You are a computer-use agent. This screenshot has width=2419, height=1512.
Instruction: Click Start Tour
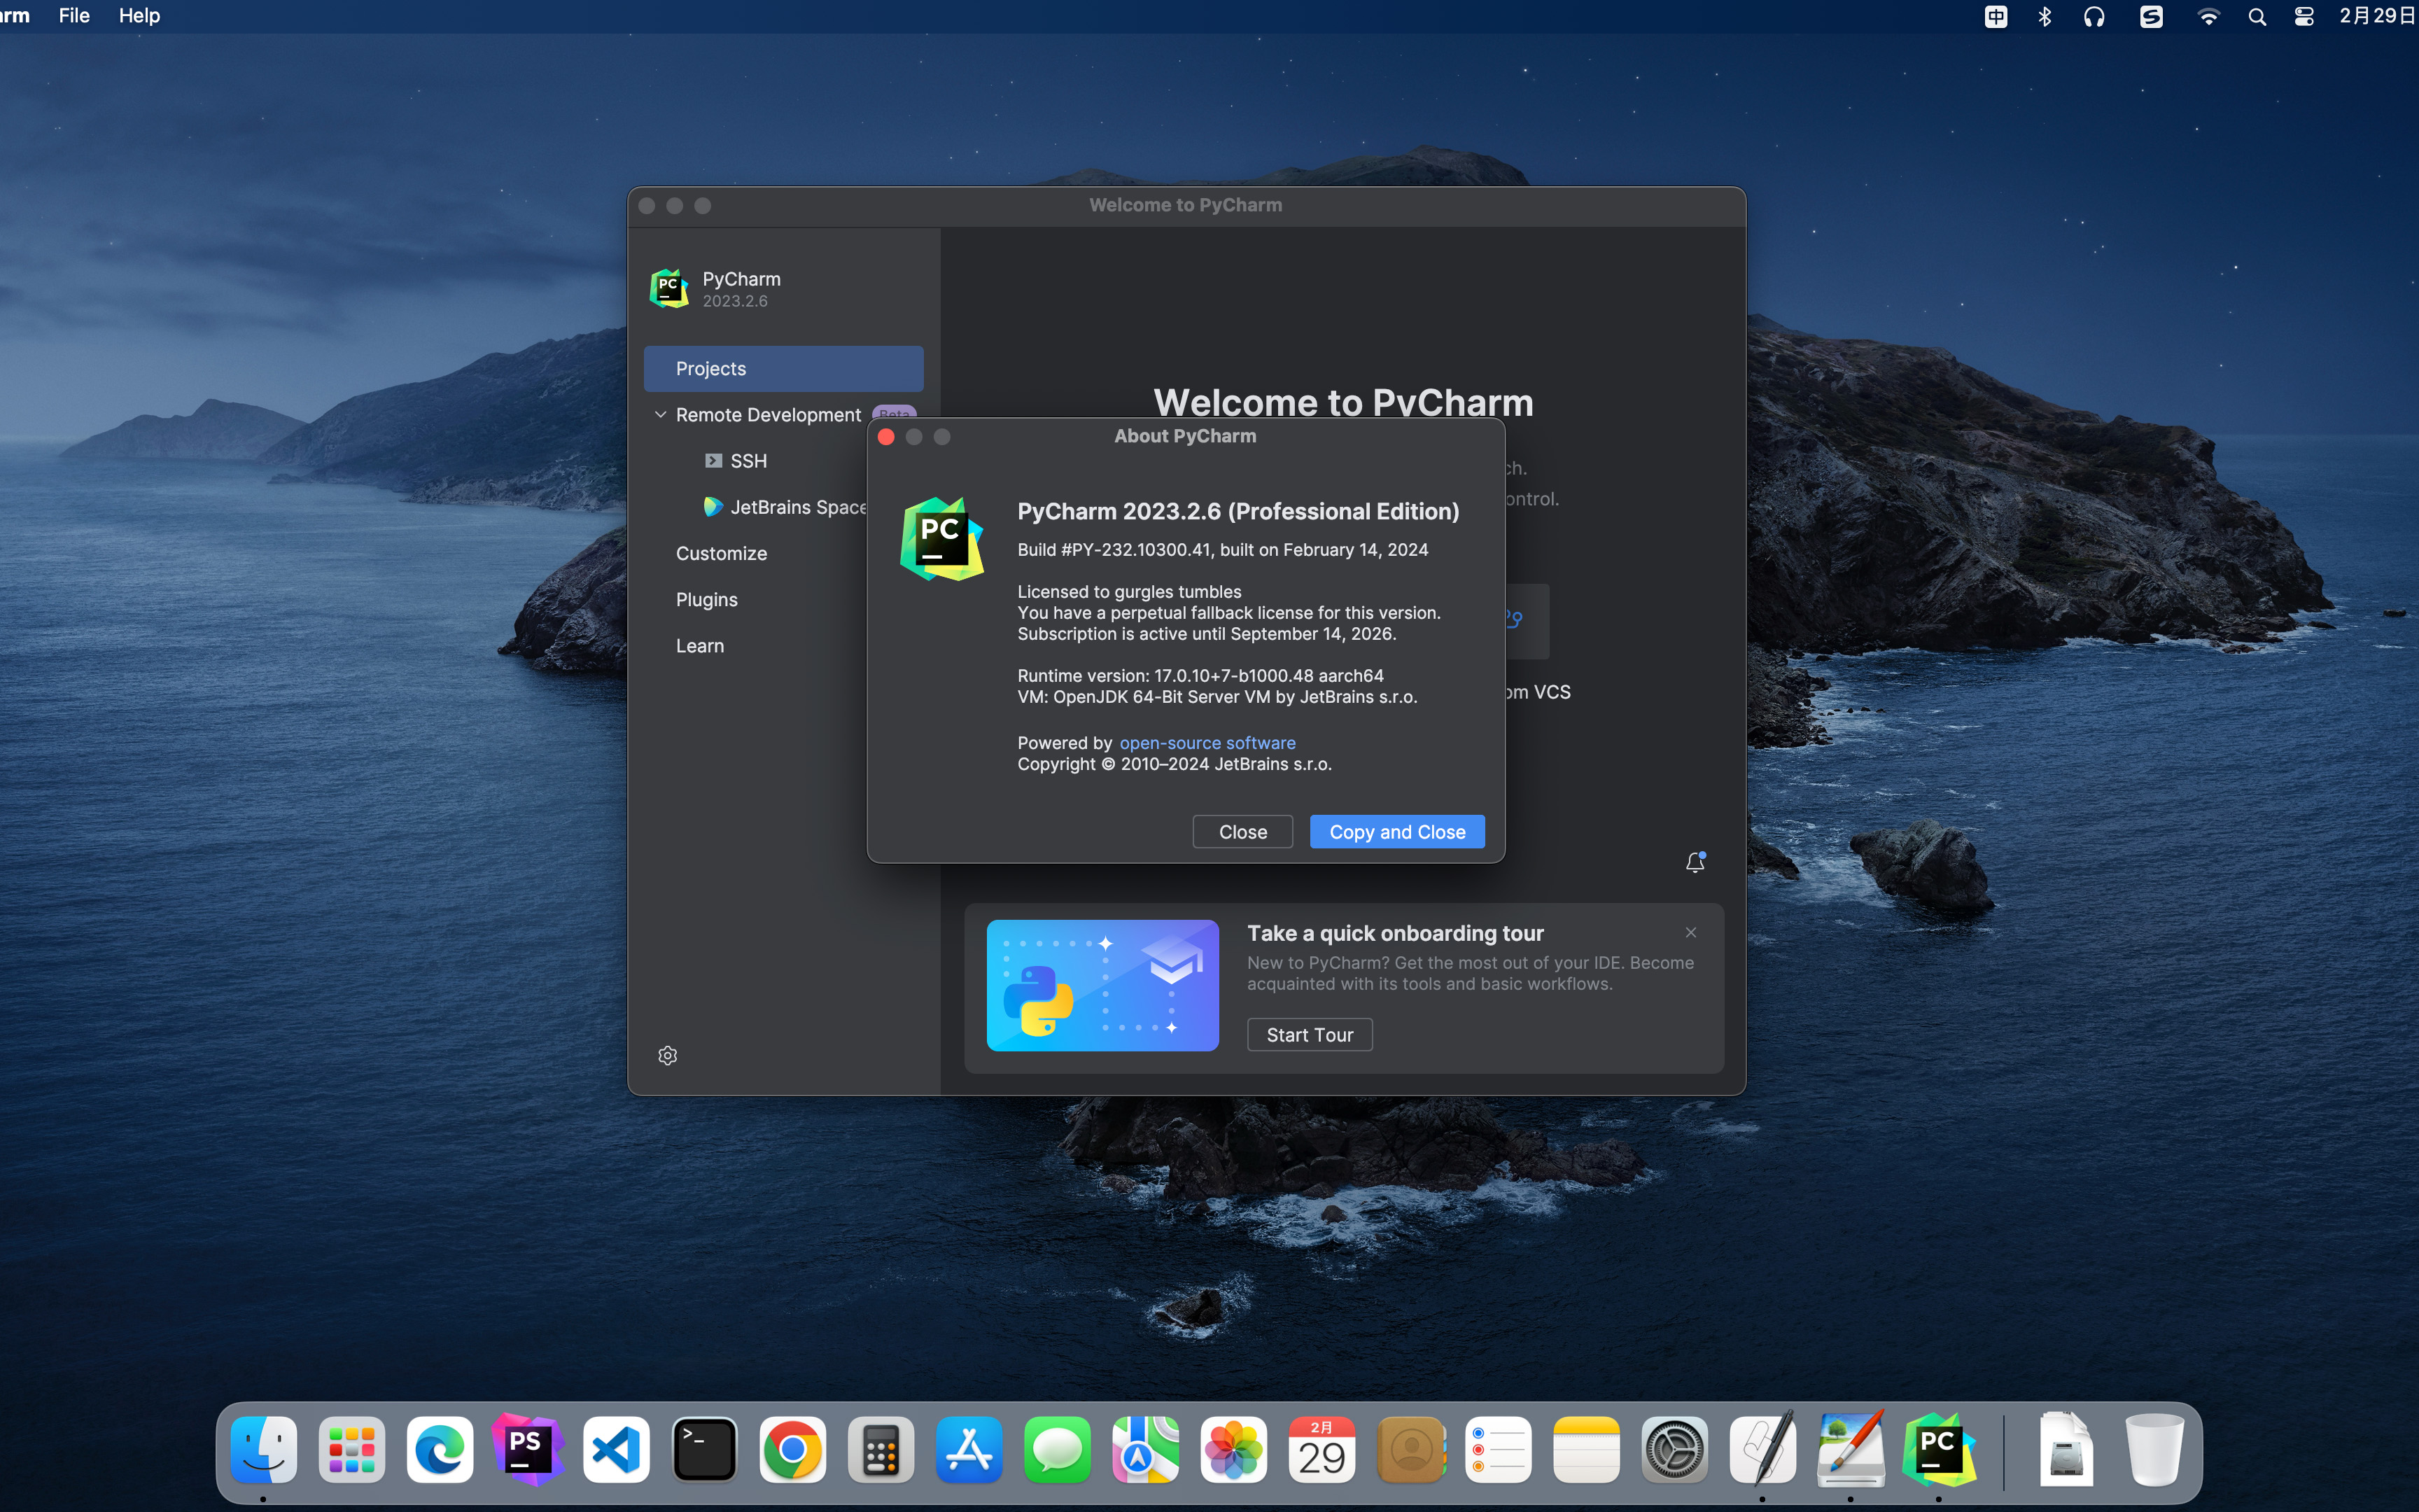click(1310, 1035)
